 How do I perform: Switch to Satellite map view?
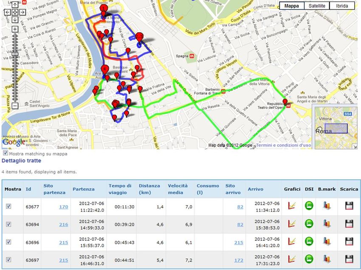click(x=317, y=6)
